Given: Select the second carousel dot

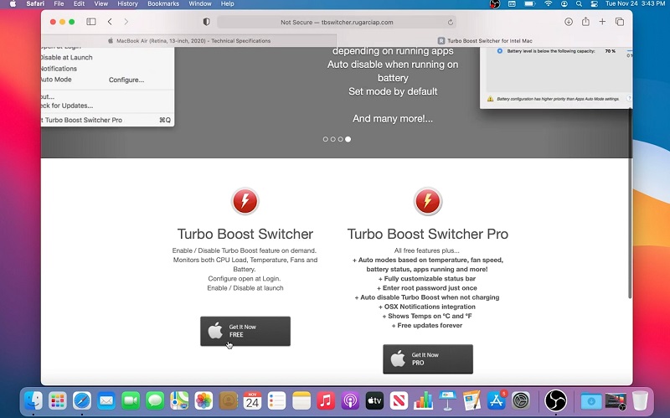Looking at the screenshot, I should tap(332, 139).
